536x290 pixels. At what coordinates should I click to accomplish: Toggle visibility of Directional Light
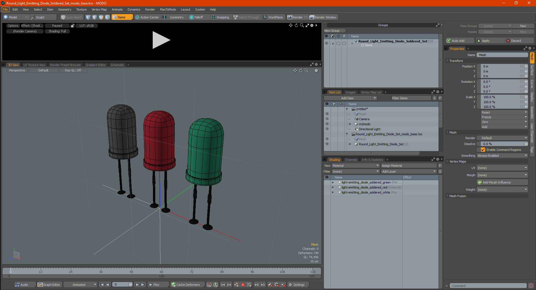(x=327, y=129)
